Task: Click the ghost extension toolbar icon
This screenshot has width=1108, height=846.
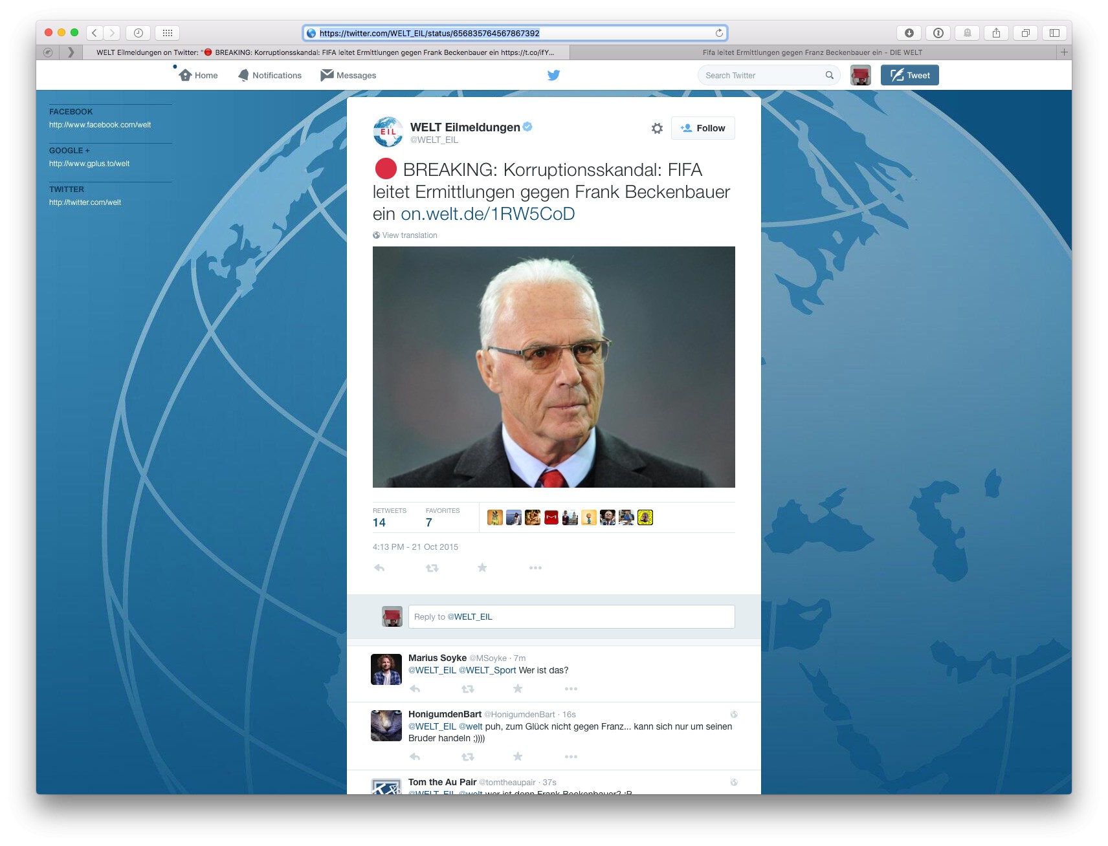Action: pos(967,33)
